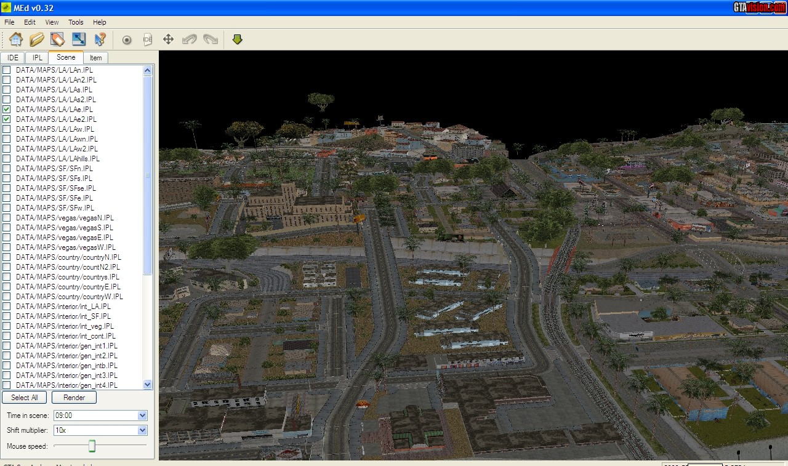The width and height of the screenshot is (788, 466).
Task: Click the orange tag icon in toolbar
Action: pos(57,39)
